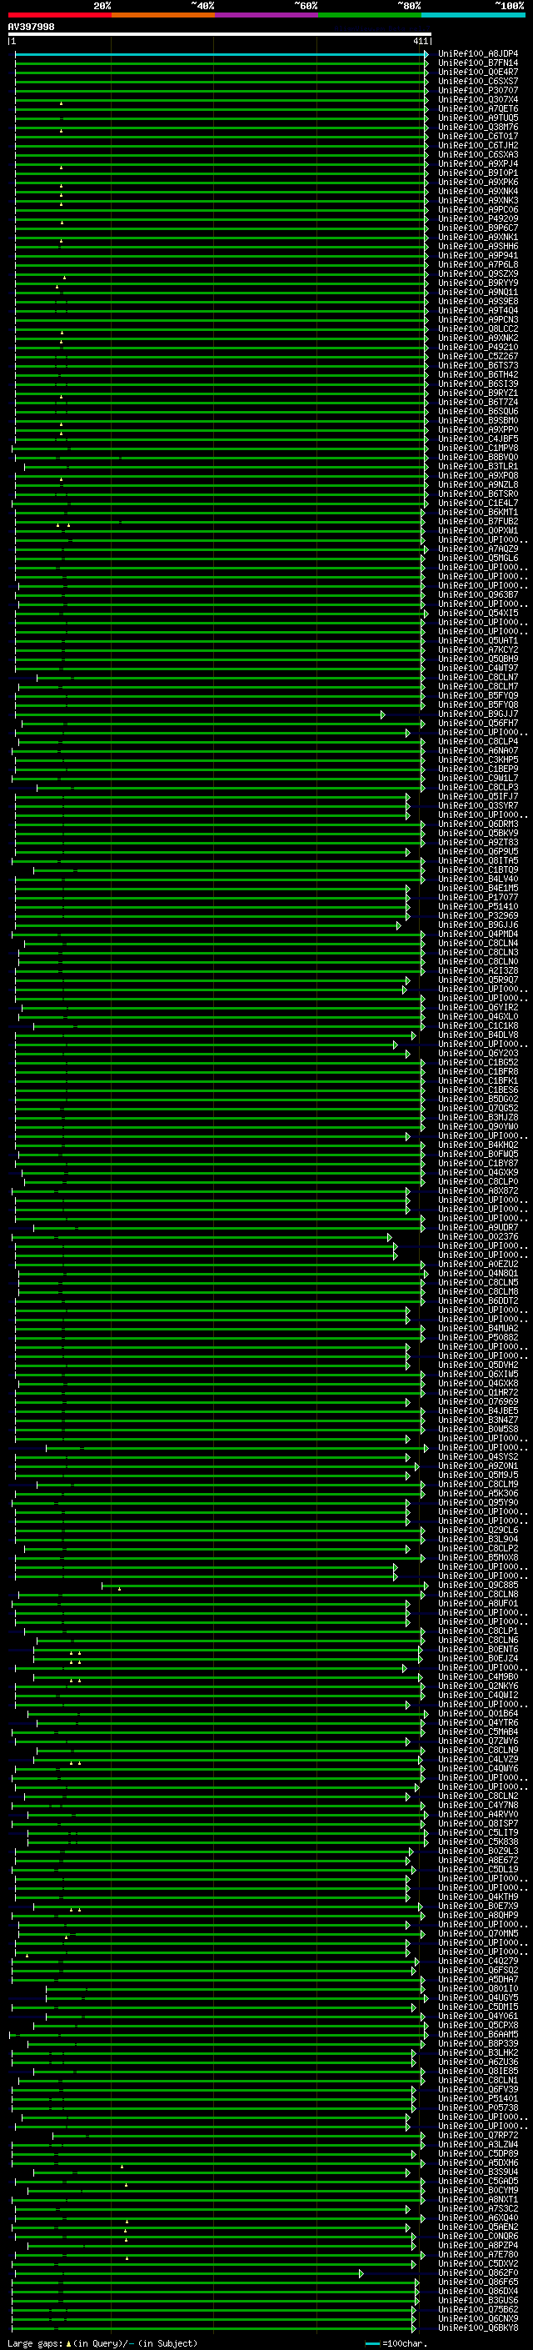Open hit UniRef100_B7FN14
The width and height of the screenshot is (533, 2350).
point(478,63)
